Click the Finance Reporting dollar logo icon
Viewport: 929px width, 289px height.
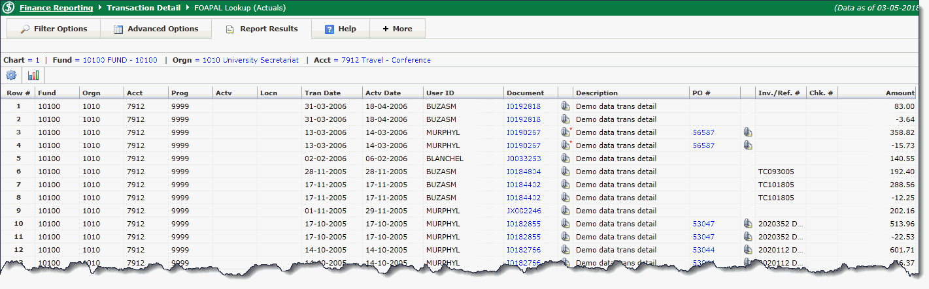tap(8, 8)
